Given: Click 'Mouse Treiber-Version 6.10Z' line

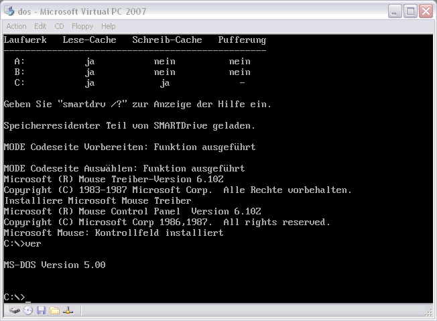Looking at the screenshot, I should (x=114, y=179).
